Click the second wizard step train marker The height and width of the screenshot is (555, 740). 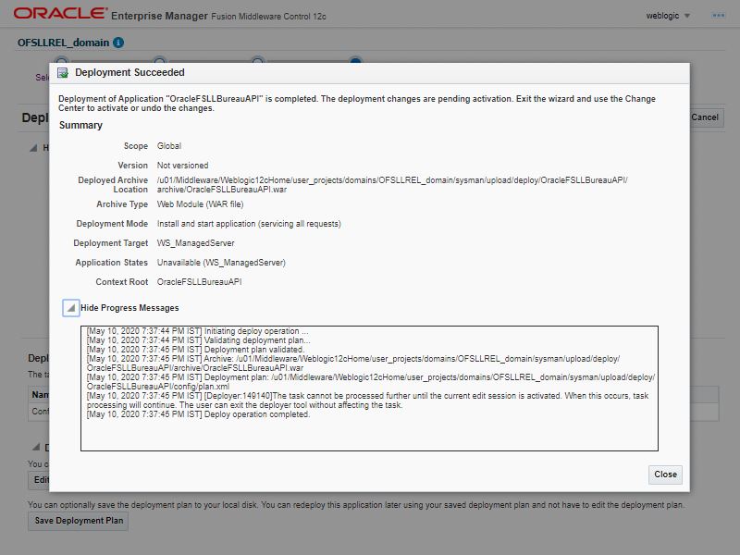(x=160, y=60)
